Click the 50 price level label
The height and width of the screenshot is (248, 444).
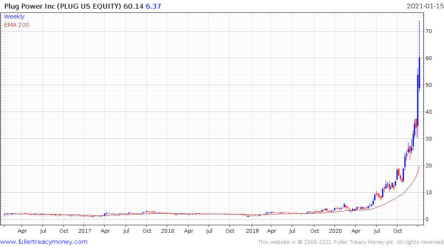[429, 85]
